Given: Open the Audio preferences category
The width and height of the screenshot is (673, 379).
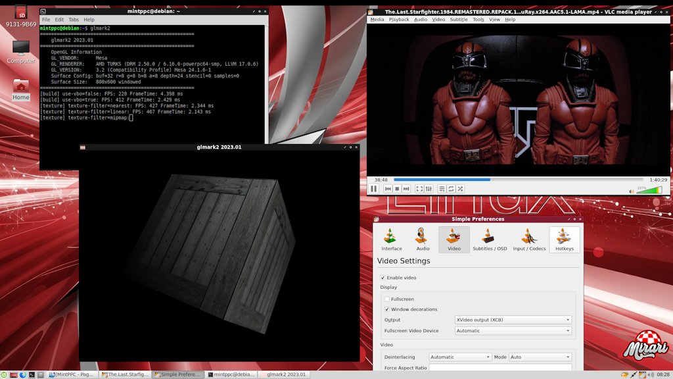Looking at the screenshot, I should [423, 240].
